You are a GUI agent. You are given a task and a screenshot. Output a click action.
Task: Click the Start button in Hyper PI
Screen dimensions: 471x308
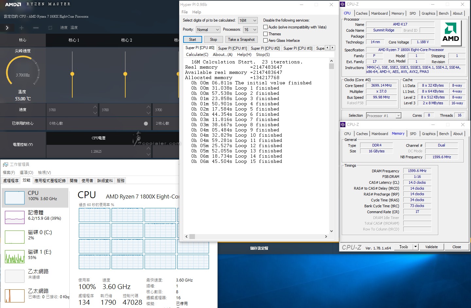[x=192, y=40]
